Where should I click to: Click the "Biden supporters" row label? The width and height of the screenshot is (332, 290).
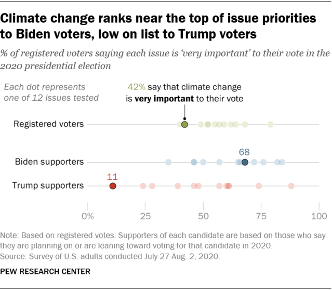(49, 162)
